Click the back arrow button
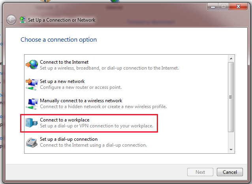 click(x=11, y=20)
